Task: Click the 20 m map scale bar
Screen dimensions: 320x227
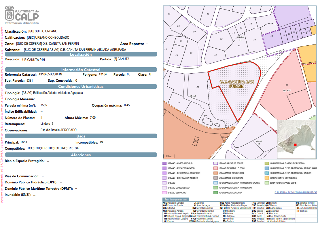Action: 169,156
